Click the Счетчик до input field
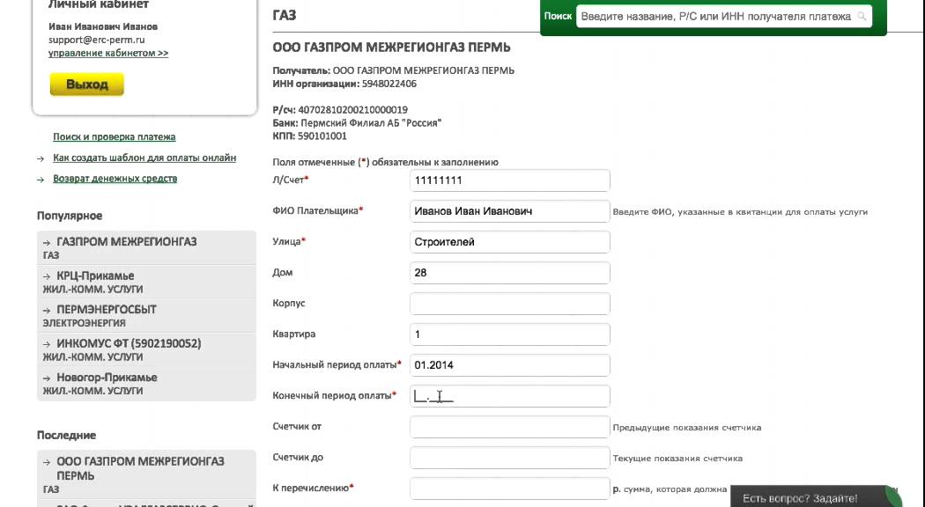Screen dimensions: 925x507 (x=510, y=458)
